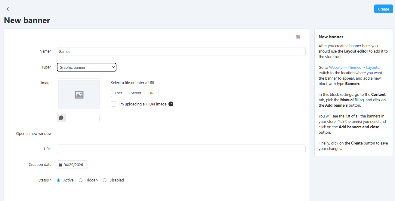Click the bold 'Layout editor' text
Image resolution: width=395 pixels, height=201 pixels.
tap(356, 51)
